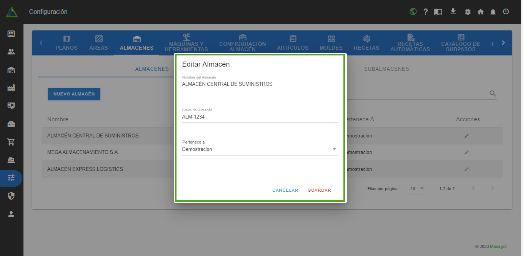Open the bug report icon
Image resolution: width=523 pixels, height=256 pixels.
[x=468, y=12]
